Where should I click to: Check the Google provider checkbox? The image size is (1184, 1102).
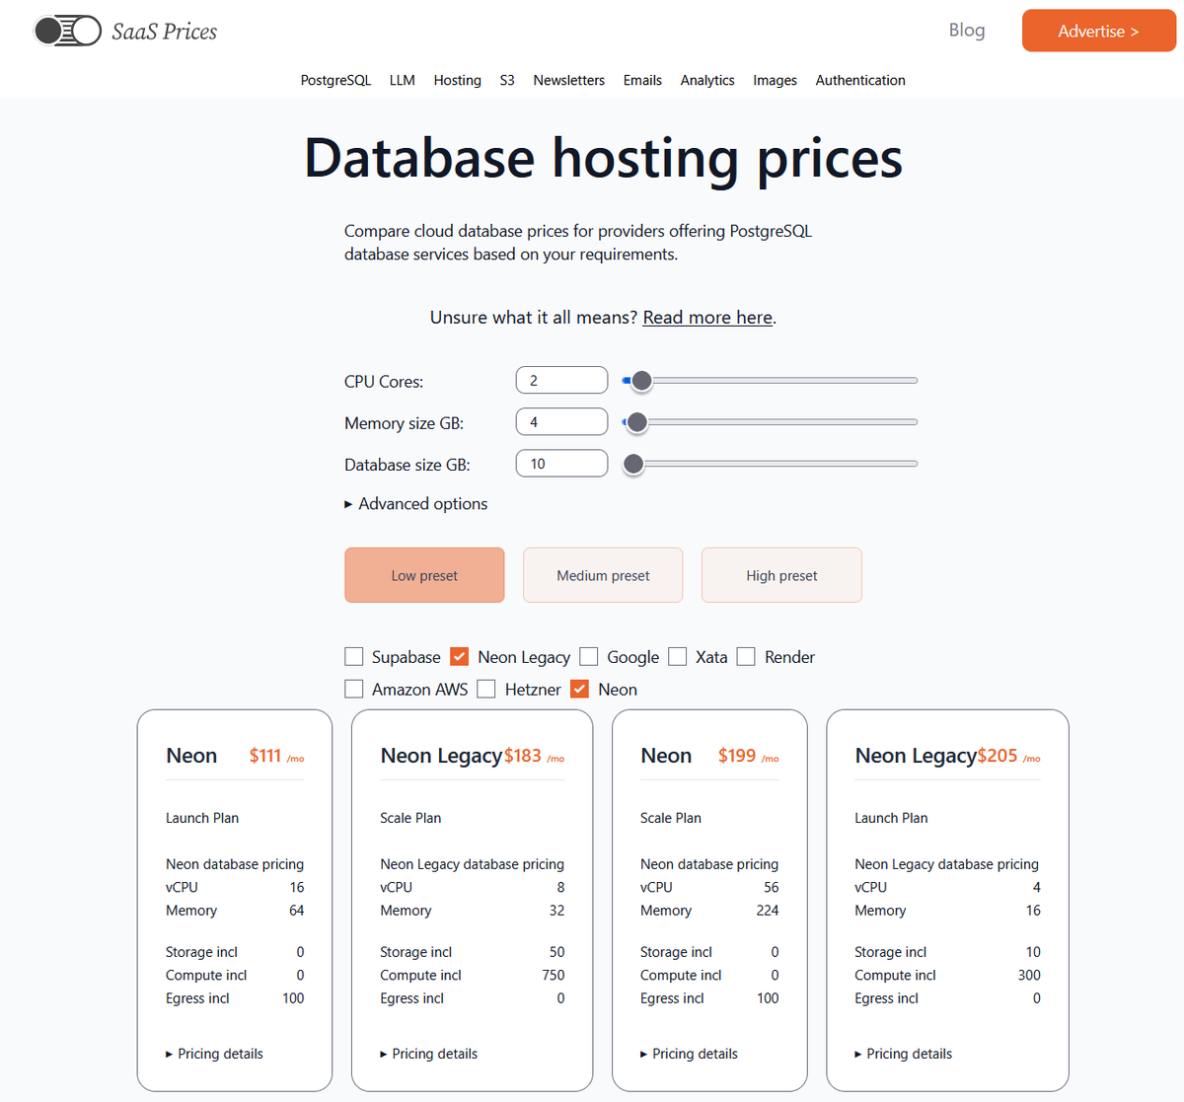tap(588, 656)
